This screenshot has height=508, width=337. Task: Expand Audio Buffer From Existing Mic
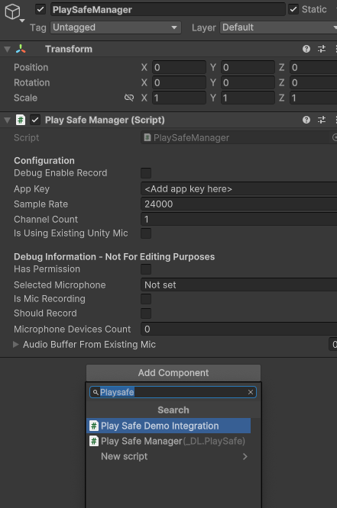pos(15,345)
